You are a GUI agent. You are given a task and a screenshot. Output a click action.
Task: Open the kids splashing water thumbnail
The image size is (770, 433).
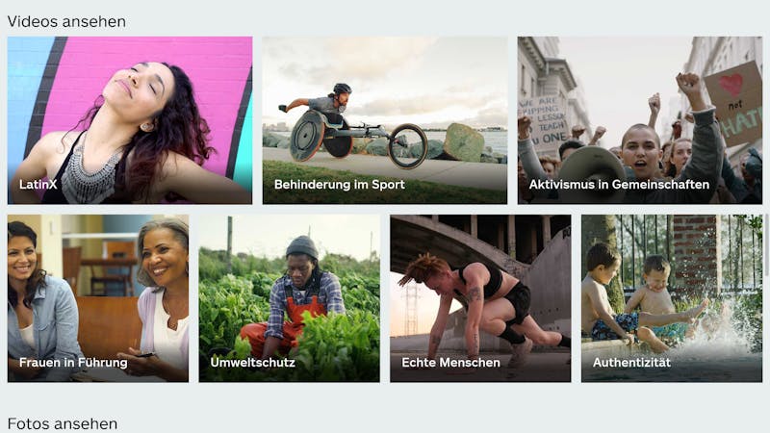(672, 298)
